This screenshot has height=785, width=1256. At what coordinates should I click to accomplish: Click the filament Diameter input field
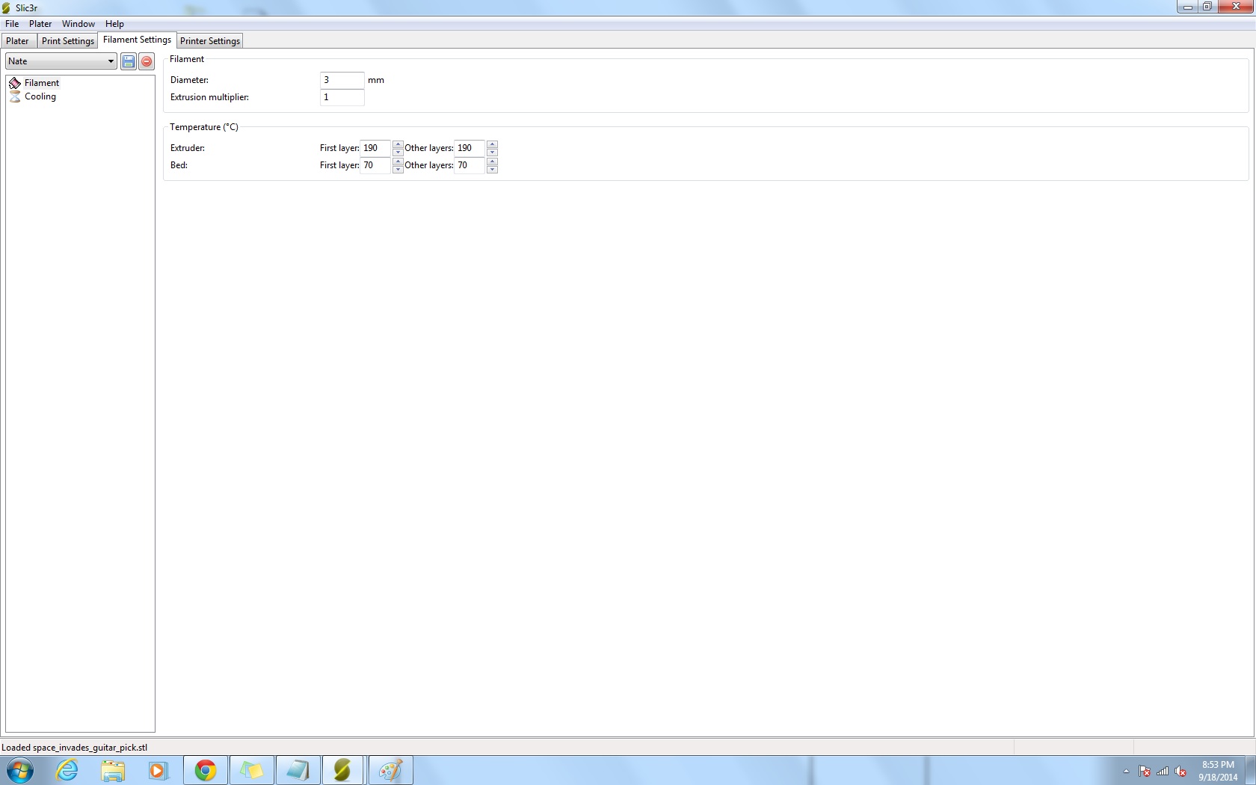click(342, 80)
